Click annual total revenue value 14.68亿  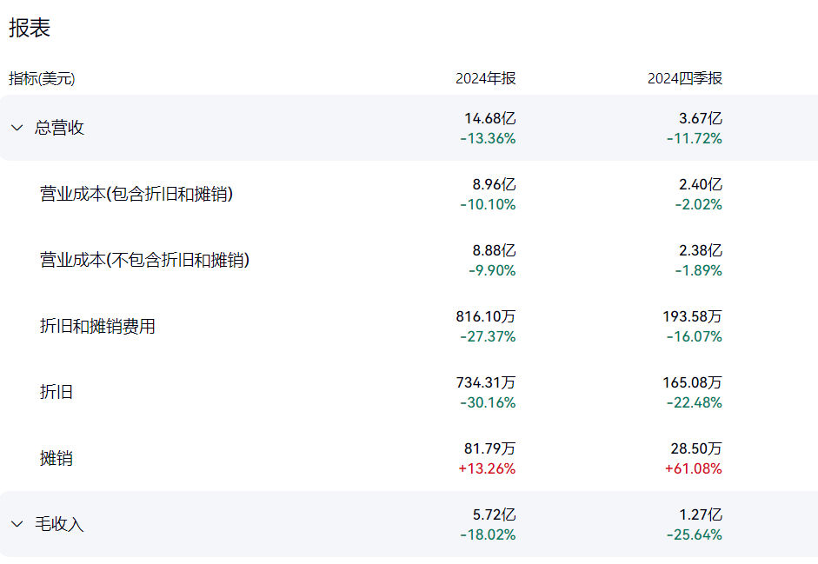pos(489,118)
